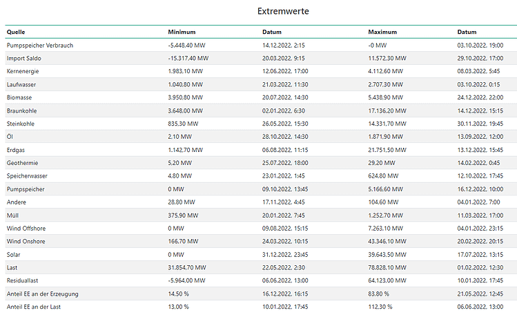The image size is (517, 317).
Task: Click the Datum header after Maximum
Action: [x=467, y=32]
